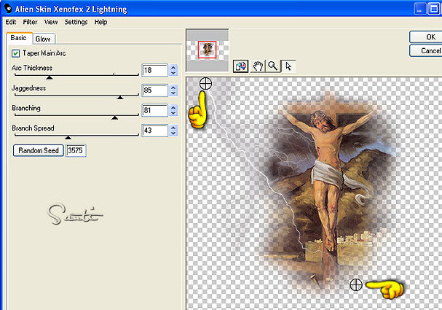Minimize the Xenofex Lightning window

pyautogui.click(x=419, y=9)
